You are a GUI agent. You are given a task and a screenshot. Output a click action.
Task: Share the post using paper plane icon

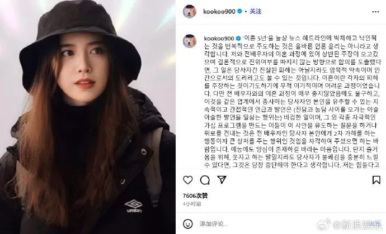point(222,180)
